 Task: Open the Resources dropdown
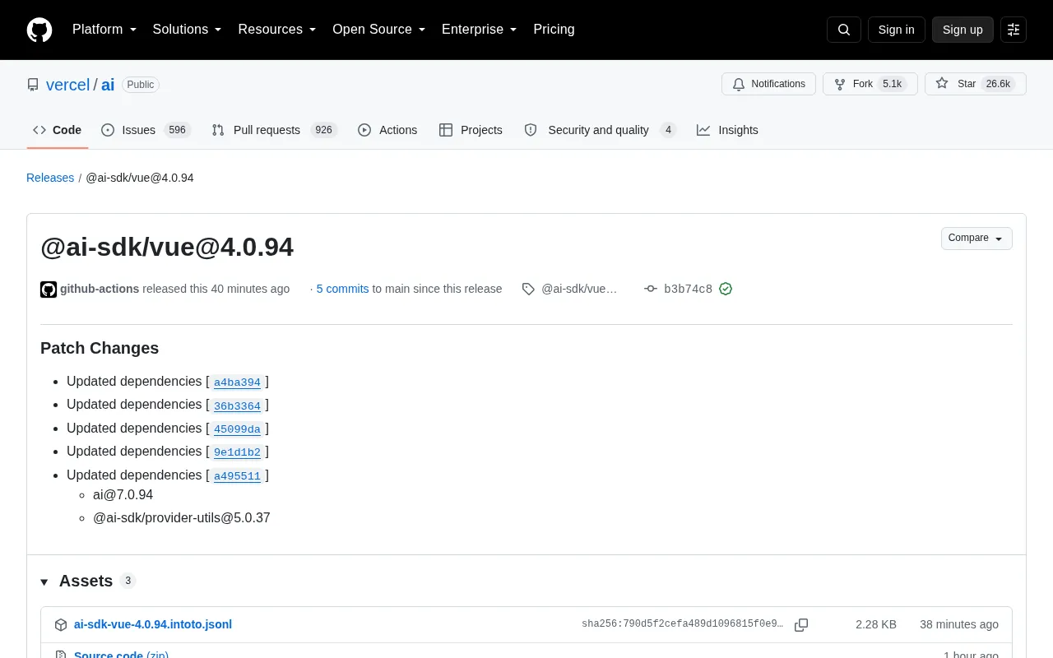coord(277,30)
